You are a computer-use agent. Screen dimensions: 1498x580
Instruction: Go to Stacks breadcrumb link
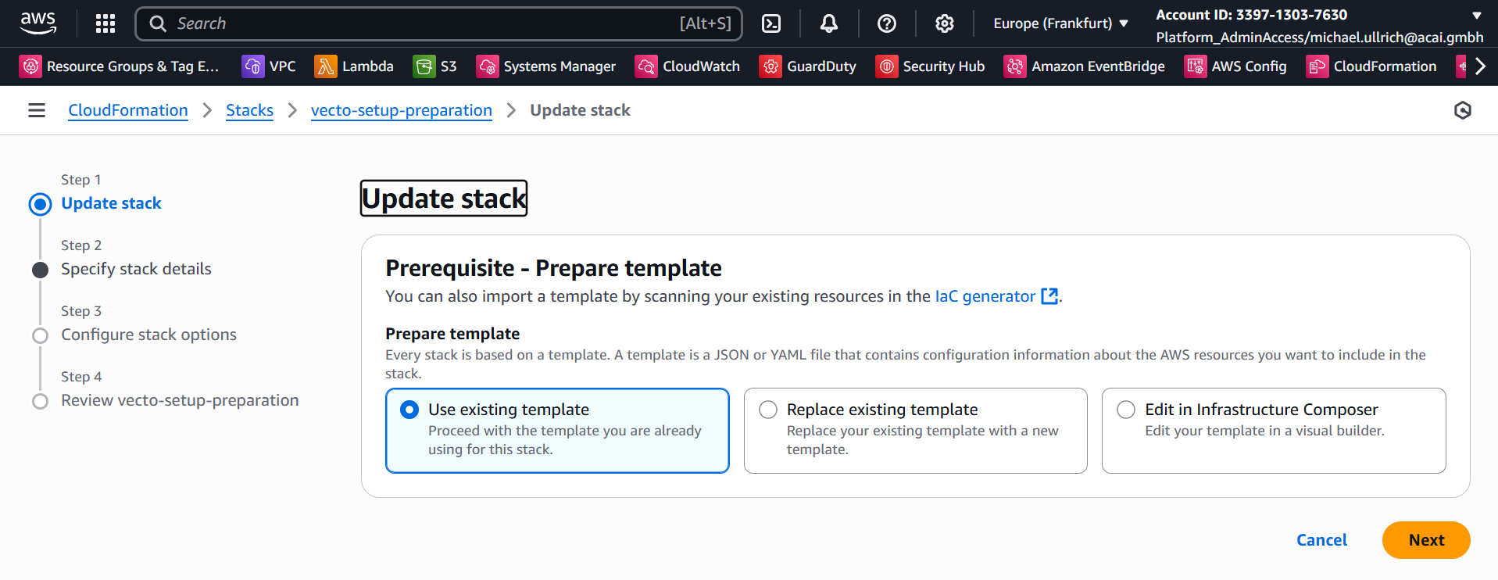point(249,110)
